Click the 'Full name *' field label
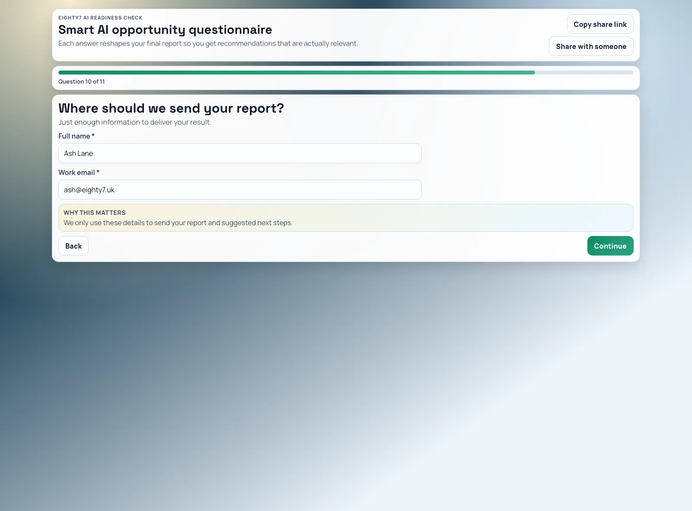 click(x=76, y=136)
